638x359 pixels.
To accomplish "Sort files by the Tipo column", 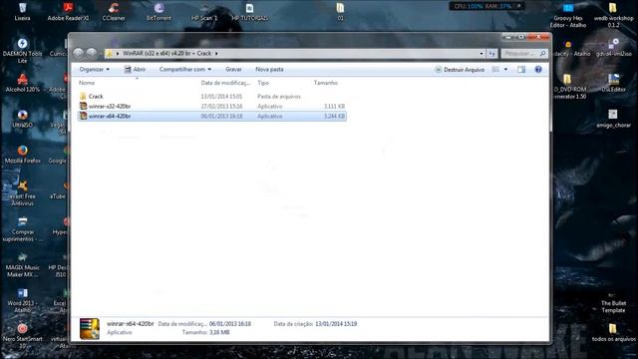I will coord(263,83).
